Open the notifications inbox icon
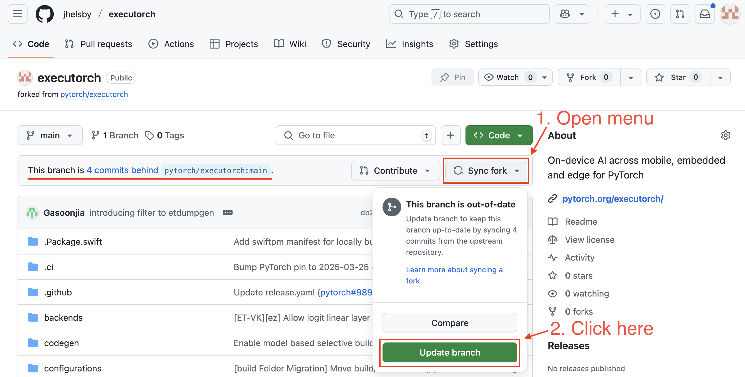 [x=705, y=14]
